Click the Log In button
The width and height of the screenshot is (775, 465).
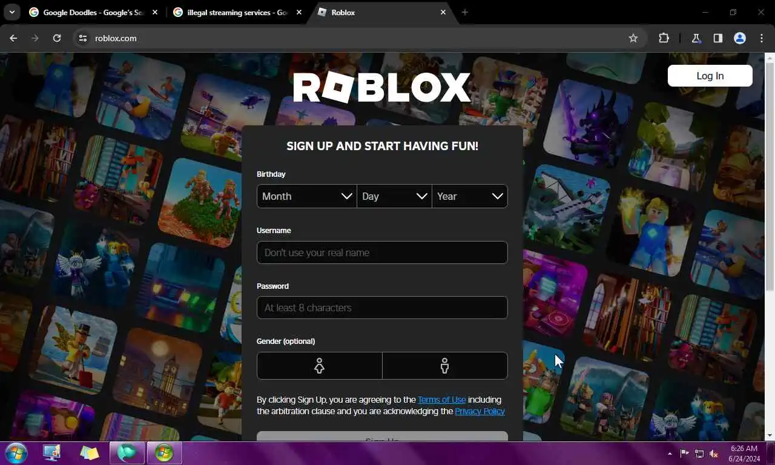pos(710,76)
